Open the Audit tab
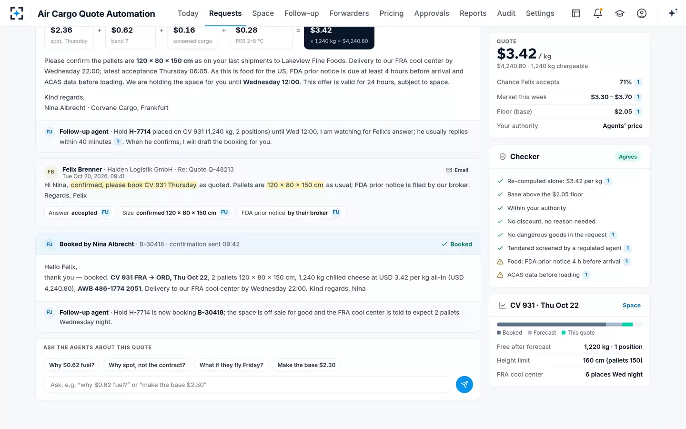The width and height of the screenshot is (686, 429). point(506,13)
